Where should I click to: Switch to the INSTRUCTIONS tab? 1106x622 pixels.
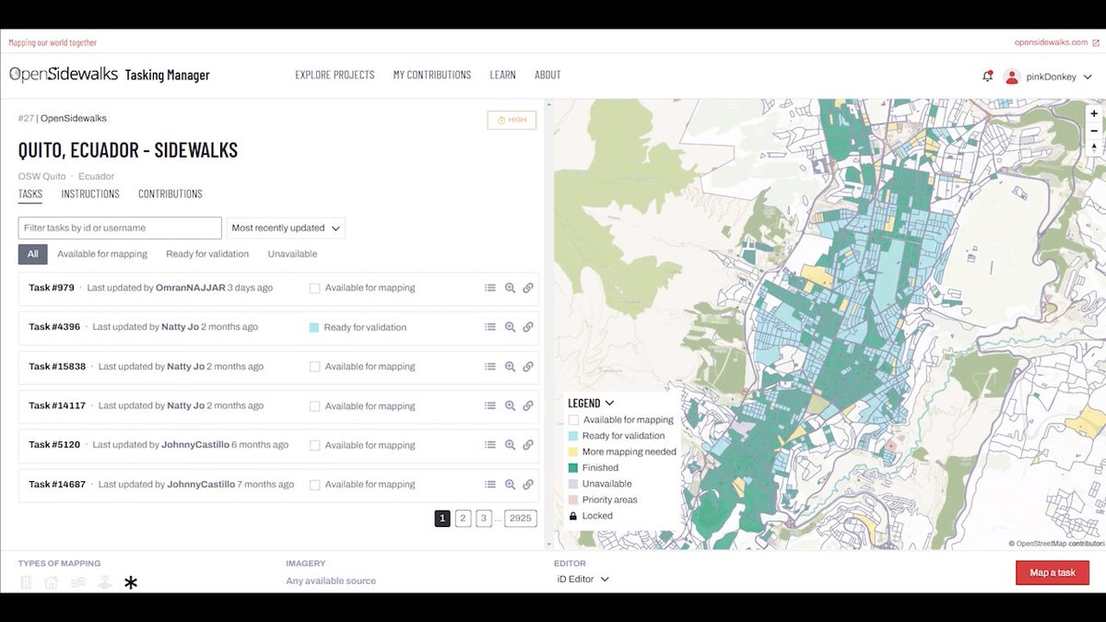click(89, 194)
